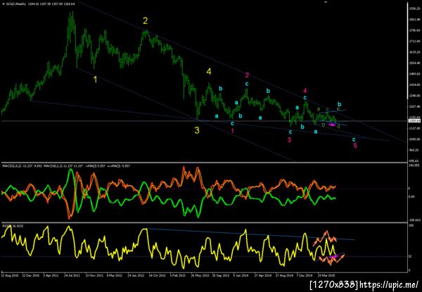
Task: Click the RSI scale value 32
Action: (410, 257)
